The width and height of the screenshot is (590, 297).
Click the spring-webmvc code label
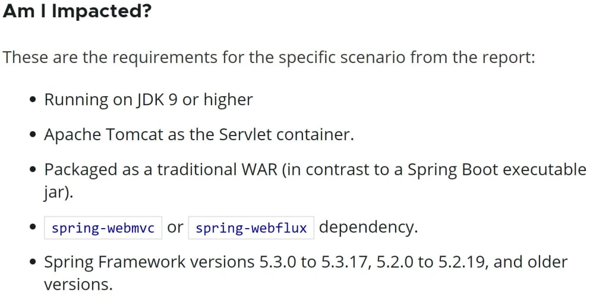tap(103, 228)
